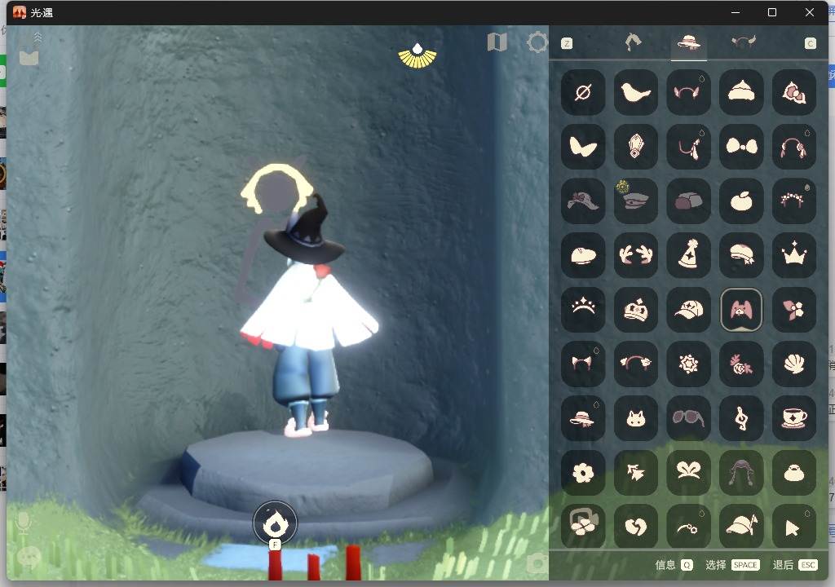Go to previous category with Z key icon
The image size is (835, 587).
(x=567, y=44)
